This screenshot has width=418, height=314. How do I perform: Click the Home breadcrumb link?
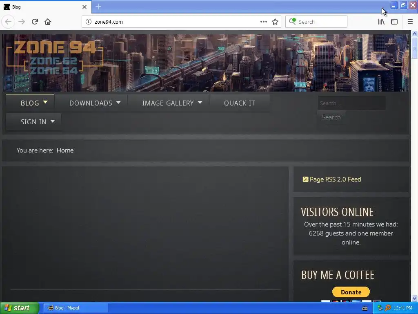tap(65, 150)
